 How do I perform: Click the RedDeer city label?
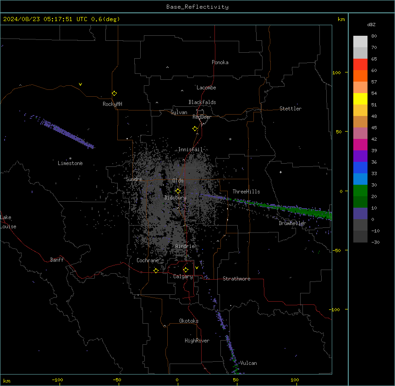[202, 117]
